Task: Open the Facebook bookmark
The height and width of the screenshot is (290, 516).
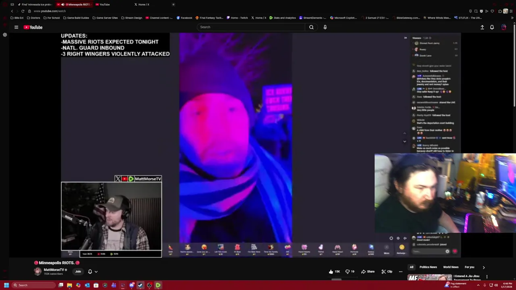Action: pyautogui.click(x=184, y=18)
